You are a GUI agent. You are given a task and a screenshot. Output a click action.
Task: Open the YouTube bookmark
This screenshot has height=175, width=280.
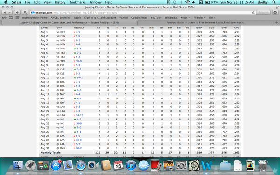156,18
